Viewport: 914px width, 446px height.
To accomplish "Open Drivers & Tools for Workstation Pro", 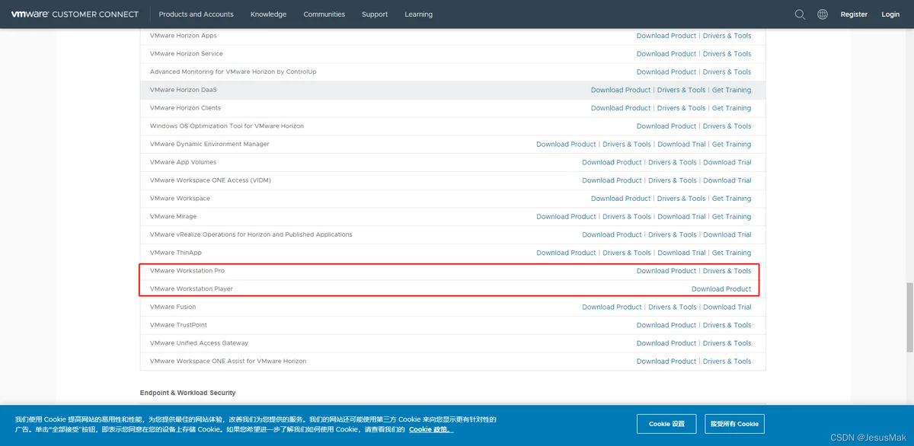I will pyautogui.click(x=727, y=271).
